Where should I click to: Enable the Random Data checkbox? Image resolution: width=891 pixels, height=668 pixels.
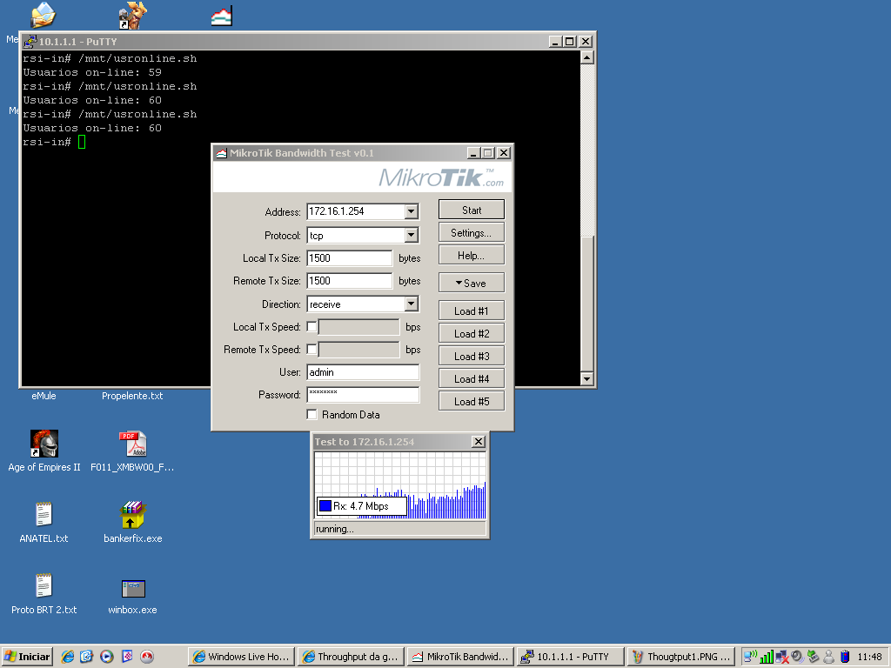(312, 415)
